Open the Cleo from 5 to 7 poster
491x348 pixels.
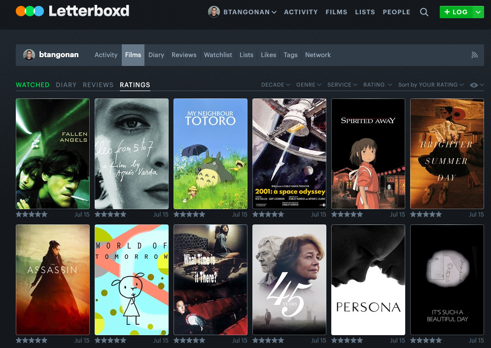pyautogui.click(x=132, y=154)
